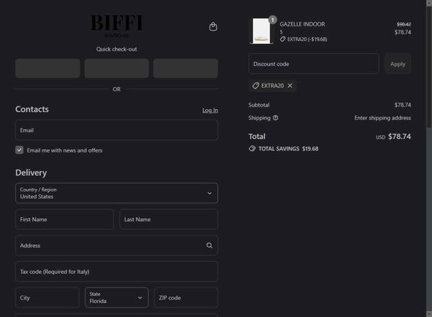
Task: Focus the Discount code field
Action: point(314,64)
